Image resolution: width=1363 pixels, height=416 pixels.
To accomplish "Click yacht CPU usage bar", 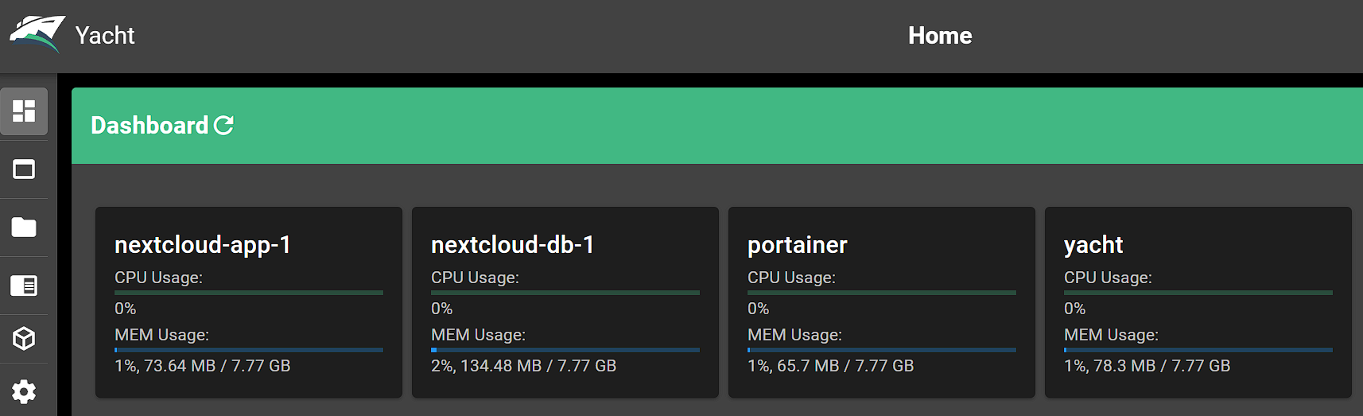I will pos(1198,293).
